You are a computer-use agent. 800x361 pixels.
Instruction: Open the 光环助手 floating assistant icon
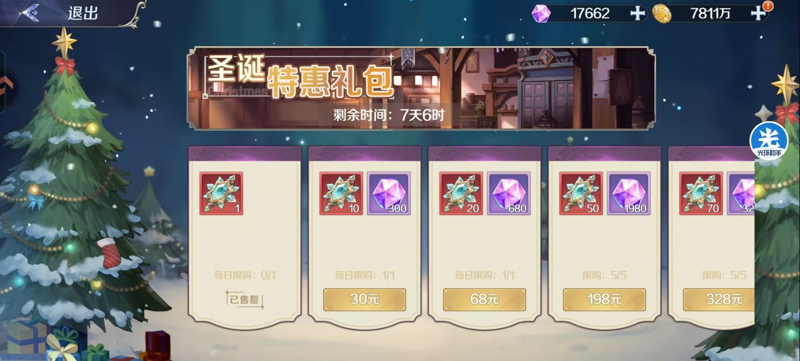click(769, 141)
